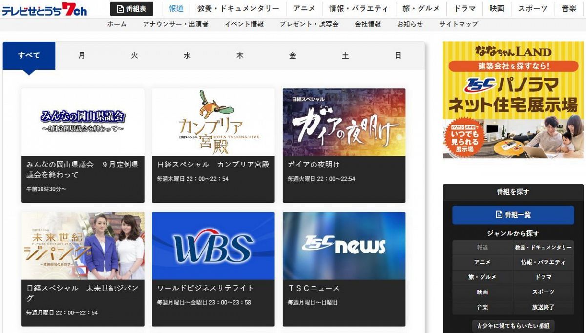Choose 教養・ドキュメンタリー in sidebar genre grid
The height and width of the screenshot is (333, 586).
(544, 248)
